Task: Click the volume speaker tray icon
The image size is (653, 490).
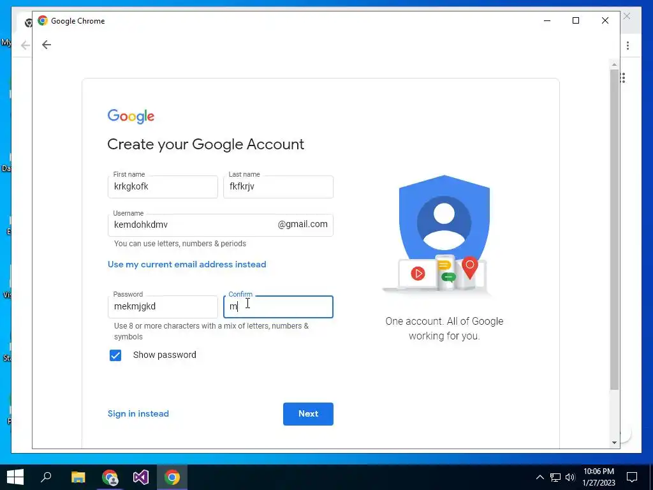Action: [x=570, y=477]
